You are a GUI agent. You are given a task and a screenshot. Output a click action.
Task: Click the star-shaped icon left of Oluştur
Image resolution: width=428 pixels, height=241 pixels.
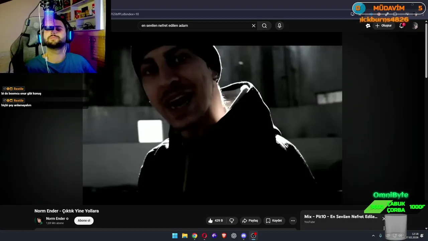(x=368, y=26)
